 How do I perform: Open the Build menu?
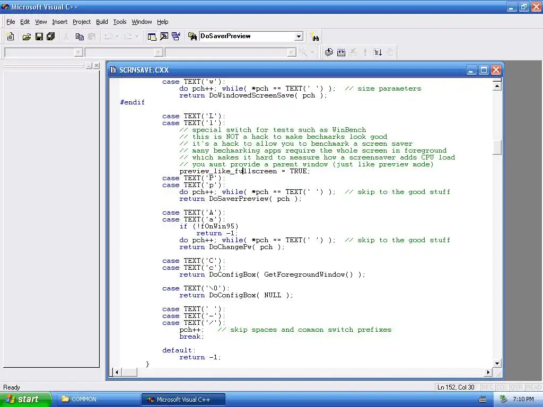[x=102, y=22]
